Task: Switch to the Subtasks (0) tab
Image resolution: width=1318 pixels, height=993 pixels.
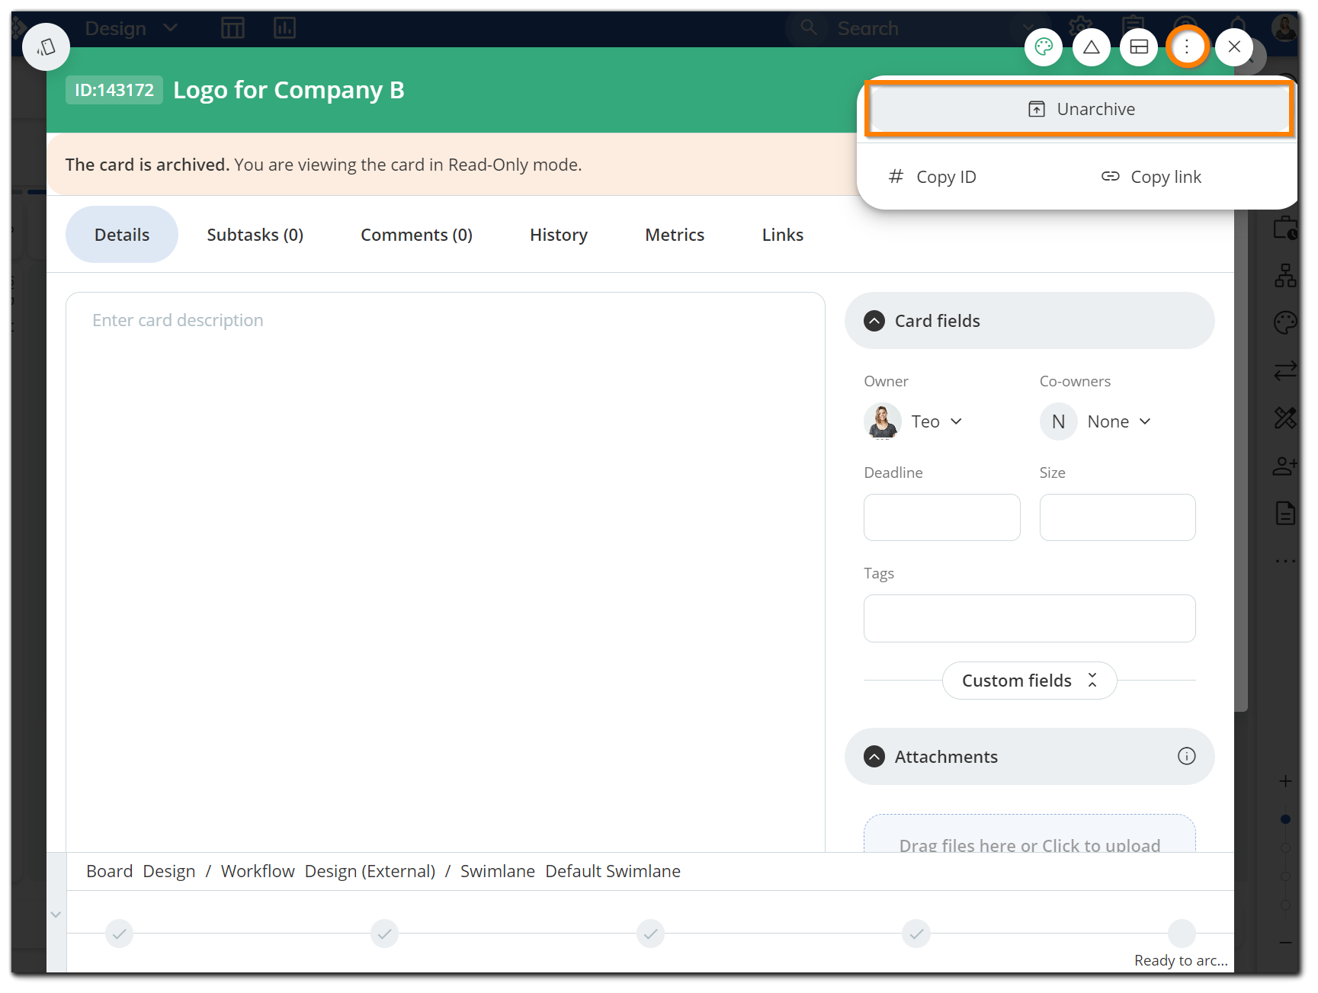Action: pyautogui.click(x=255, y=235)
